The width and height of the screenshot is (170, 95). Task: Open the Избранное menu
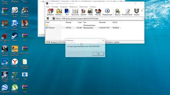point(74,7)
